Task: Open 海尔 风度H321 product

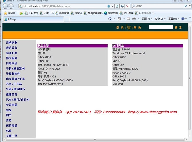Action: point(47,76)
